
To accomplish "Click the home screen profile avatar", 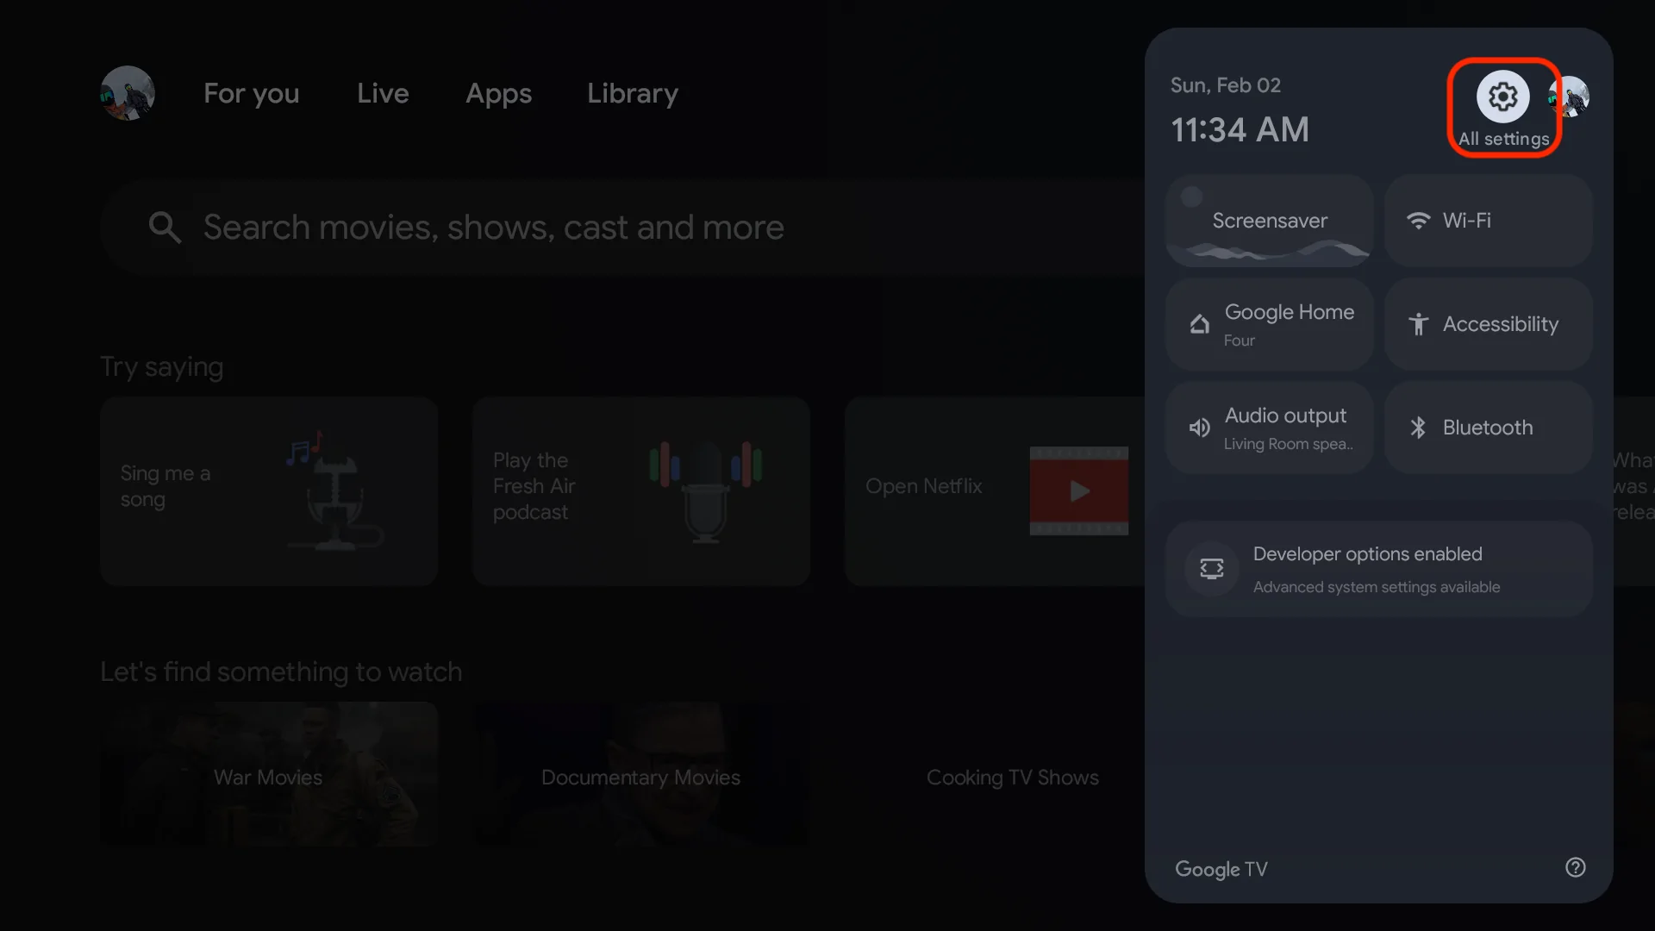I will point(128,93).
